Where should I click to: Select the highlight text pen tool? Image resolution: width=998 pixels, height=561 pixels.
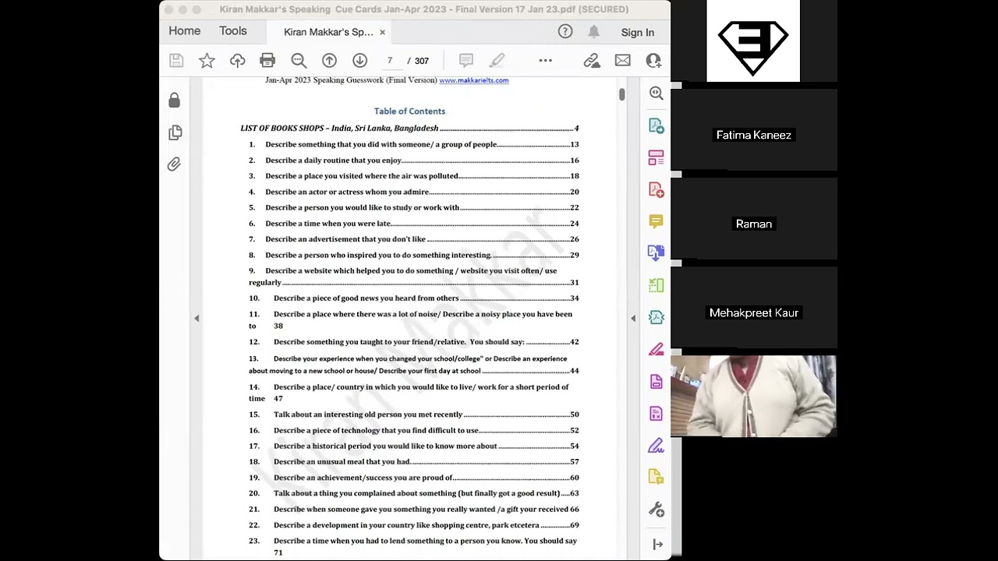point(497,61)
